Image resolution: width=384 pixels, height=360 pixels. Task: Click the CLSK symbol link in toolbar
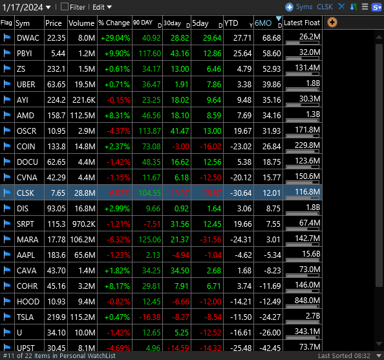pyautogui.click(x=325, y=7)
